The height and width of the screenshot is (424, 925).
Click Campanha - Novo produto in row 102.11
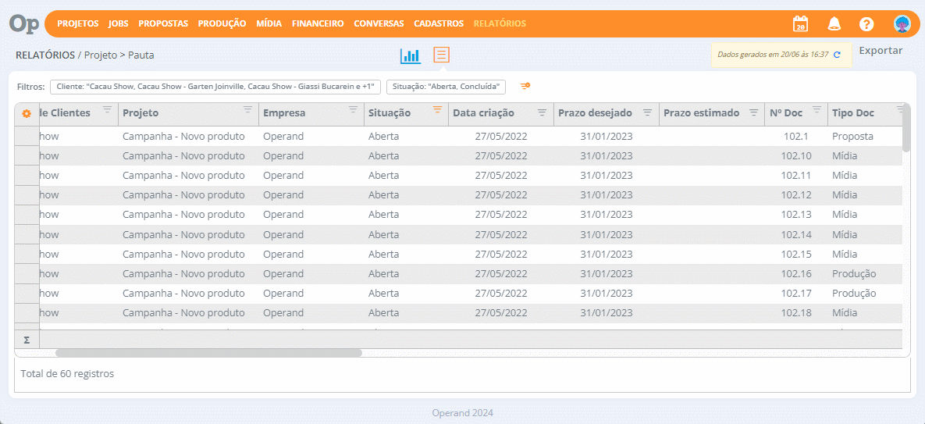(x=183, y=176)
